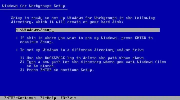Click the word BACKSPACE in the instructions

tap(55, 58)
